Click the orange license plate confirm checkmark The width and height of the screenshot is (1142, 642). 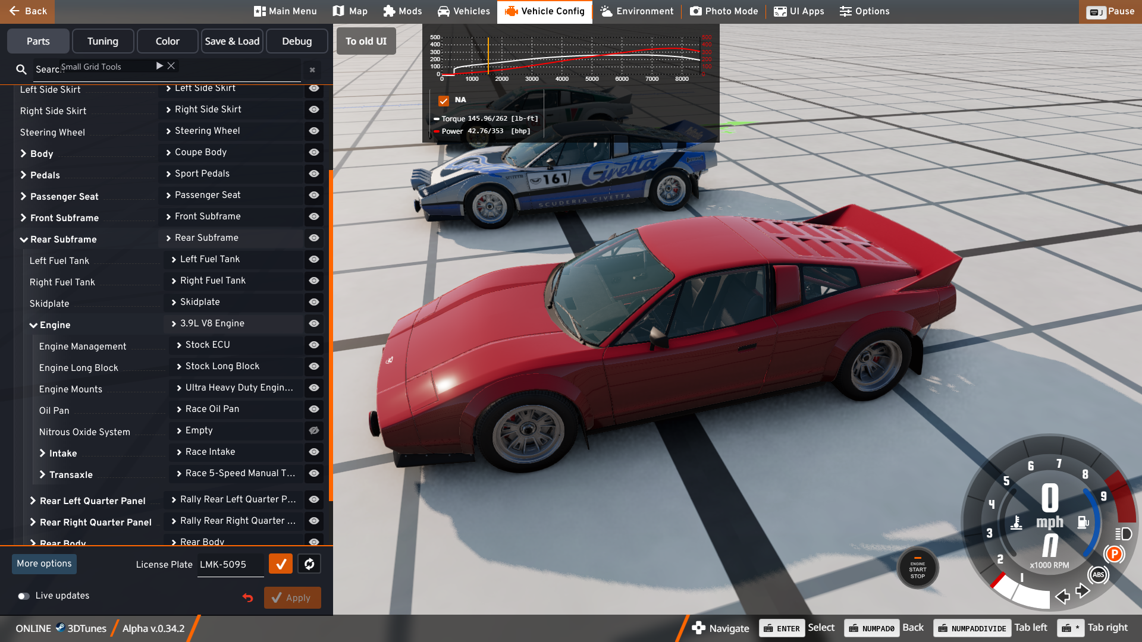[281, 564]
